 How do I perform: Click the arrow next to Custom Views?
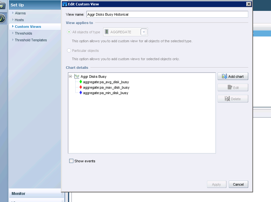click(12, 26)
